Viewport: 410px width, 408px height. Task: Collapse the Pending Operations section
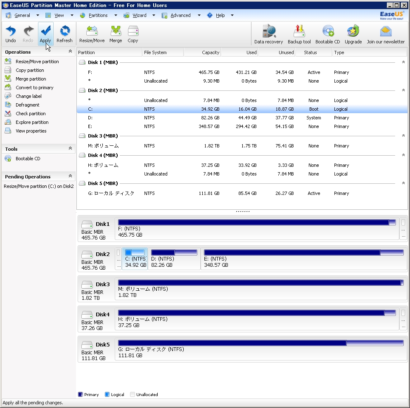click(70, 176)
